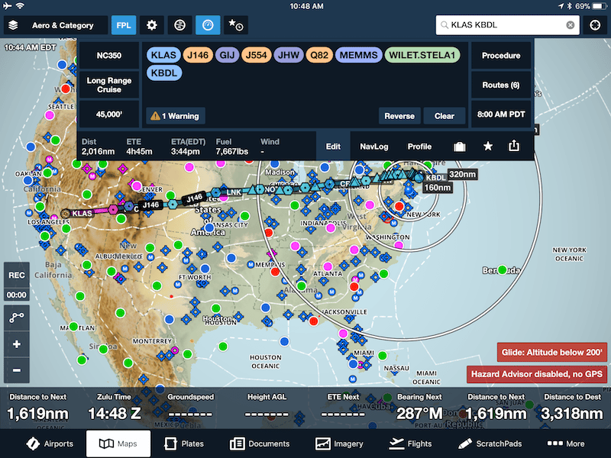Open recents with the star-clock icon
Screen dimensions: 611x458
coord(234,24)
